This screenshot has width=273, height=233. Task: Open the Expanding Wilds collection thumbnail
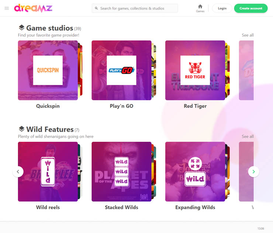[x=195, y=172]
